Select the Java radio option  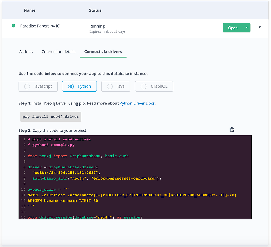click(x=116, y=86)
